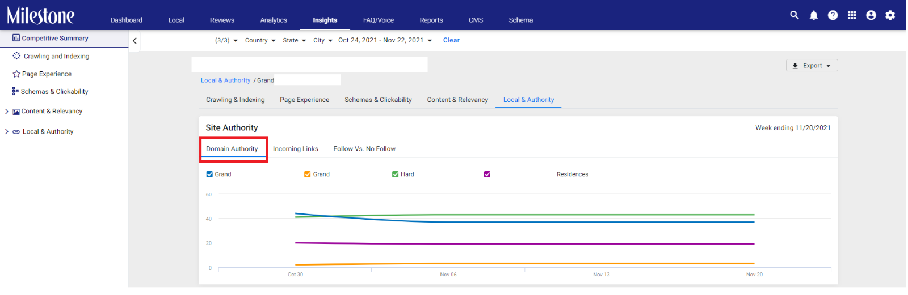This screenshot has width=908, height=295.
Task: Click the Page Experience star icon
Action: tap(16, 74)
